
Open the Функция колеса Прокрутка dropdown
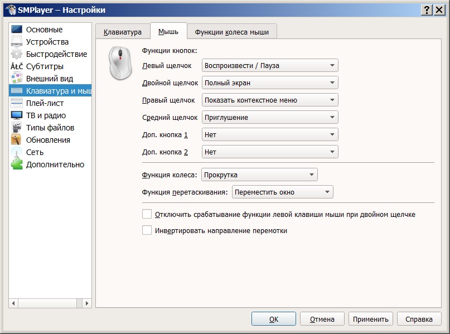pos(259,175)
